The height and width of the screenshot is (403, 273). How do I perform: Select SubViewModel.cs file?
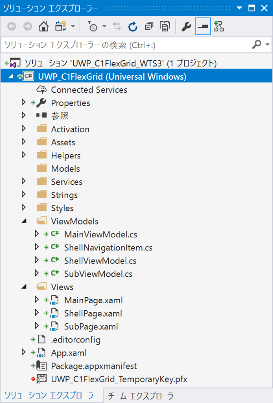click(x=98, y=274)
